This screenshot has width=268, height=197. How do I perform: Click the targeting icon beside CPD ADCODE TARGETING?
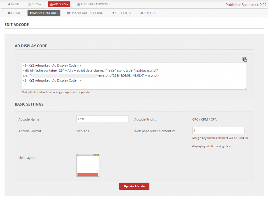(69, 13)
